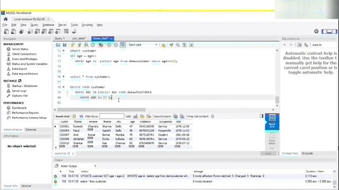Show the find panel magnifier
Image resolution: width=339 pixels, height=190 pixels.
[x=178, y=45]
